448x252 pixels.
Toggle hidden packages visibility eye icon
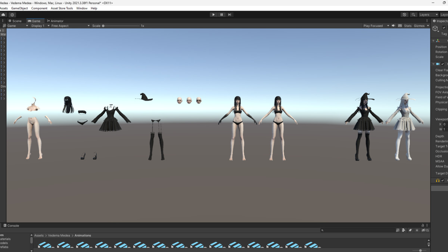425,230
